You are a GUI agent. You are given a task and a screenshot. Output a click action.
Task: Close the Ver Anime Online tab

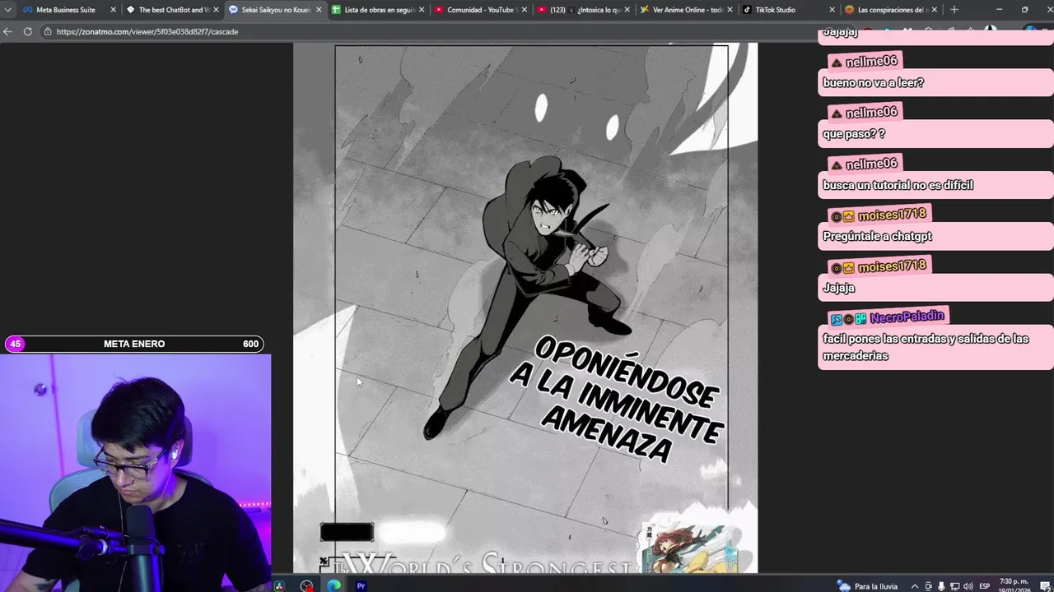point(730,10)
